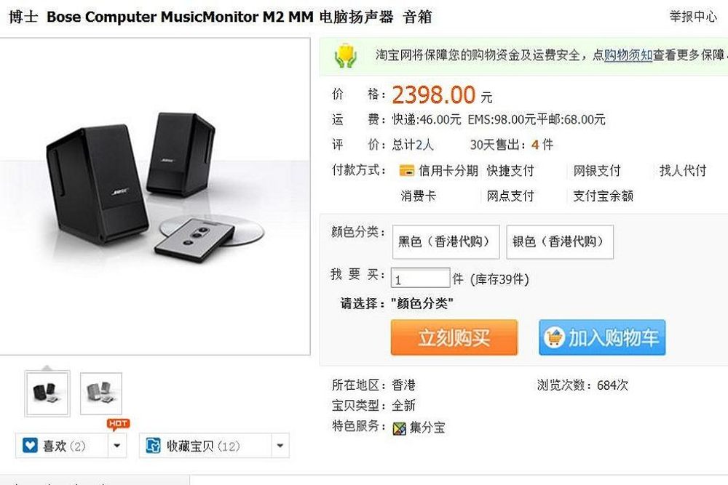
Task: Click the orange 立刻购买 buy now button
Action: click(454, 337)
